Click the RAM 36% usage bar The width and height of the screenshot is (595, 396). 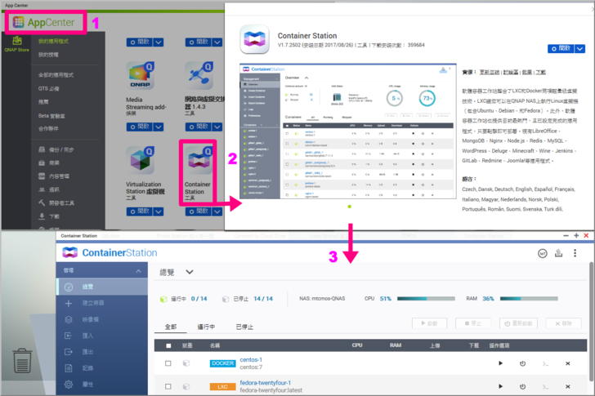click(x=529, y=299)
